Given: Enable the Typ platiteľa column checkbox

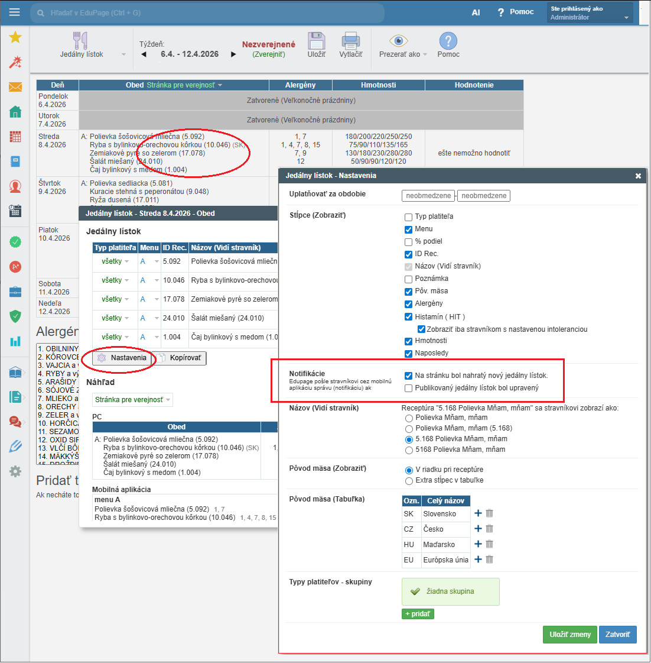Looking at the screenshot, I should point(408,217).
